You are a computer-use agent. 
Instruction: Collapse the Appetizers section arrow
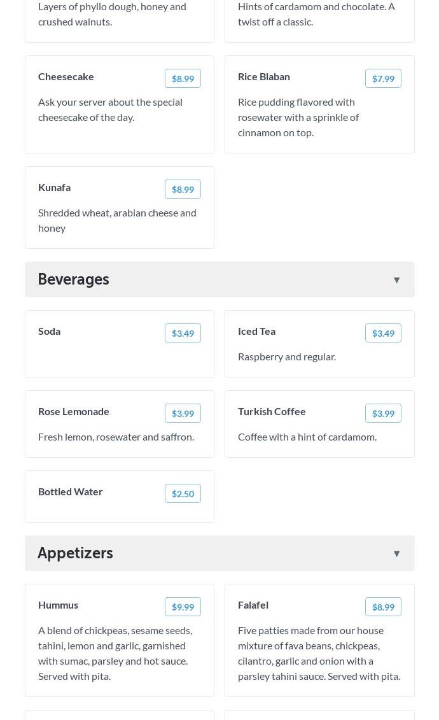[x=396, y=554]
